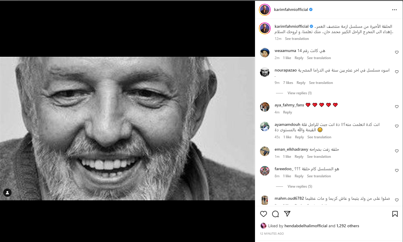Like nourapazao's comment heart
The width and height of the screenshot is (403, 242).
click(x=397, y=72)
